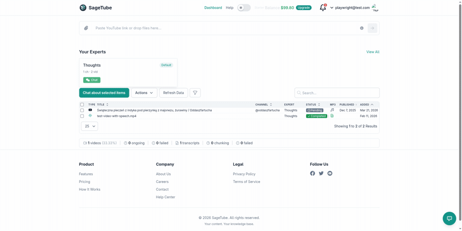The height and width of the screenshot is (231, 462).
Task: Tick the select-all checkbox in the table header
Action: tap(82, 104)
